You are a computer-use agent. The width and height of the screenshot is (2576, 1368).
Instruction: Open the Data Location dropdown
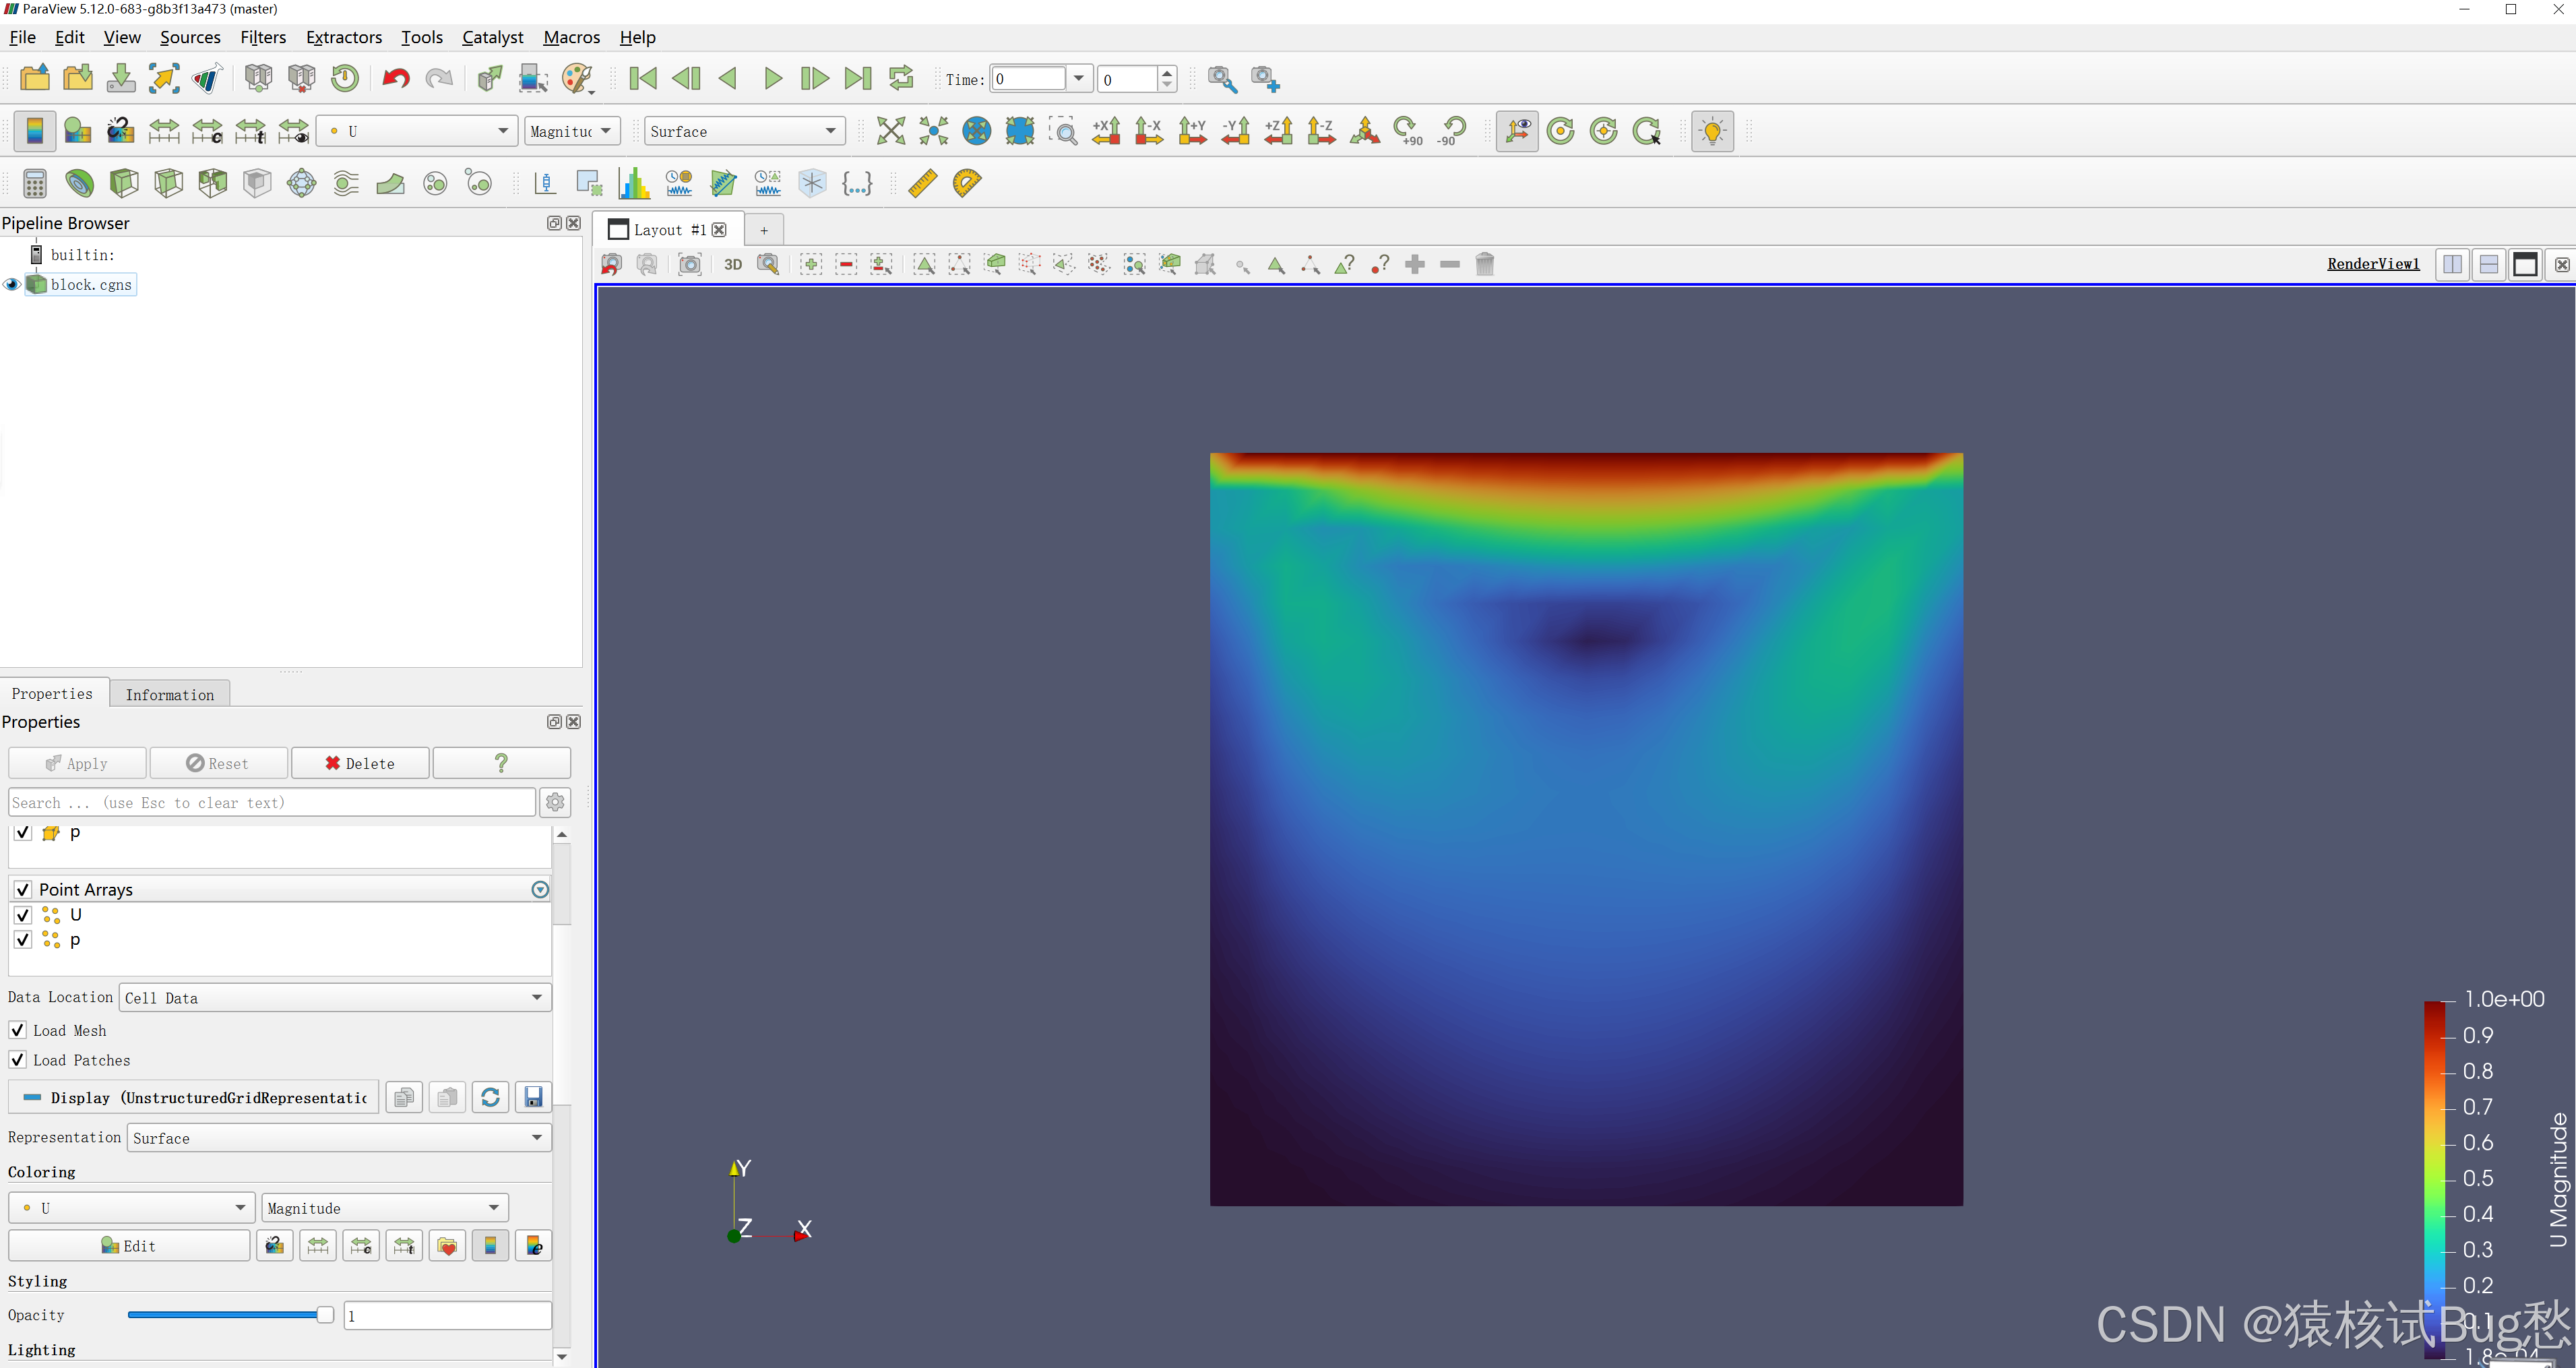click(x=335, y=998)
